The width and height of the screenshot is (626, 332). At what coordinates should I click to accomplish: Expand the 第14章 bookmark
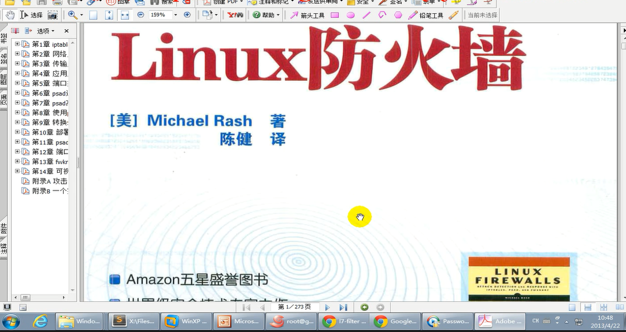coord(17,171)
